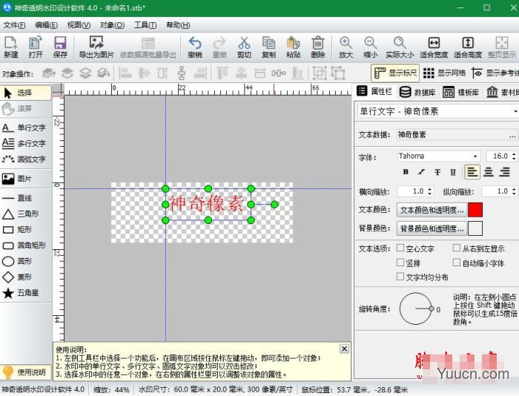The image size is (519, 396).
Task: Open the 工具(T) menu
Action: [x=145, y=25]
